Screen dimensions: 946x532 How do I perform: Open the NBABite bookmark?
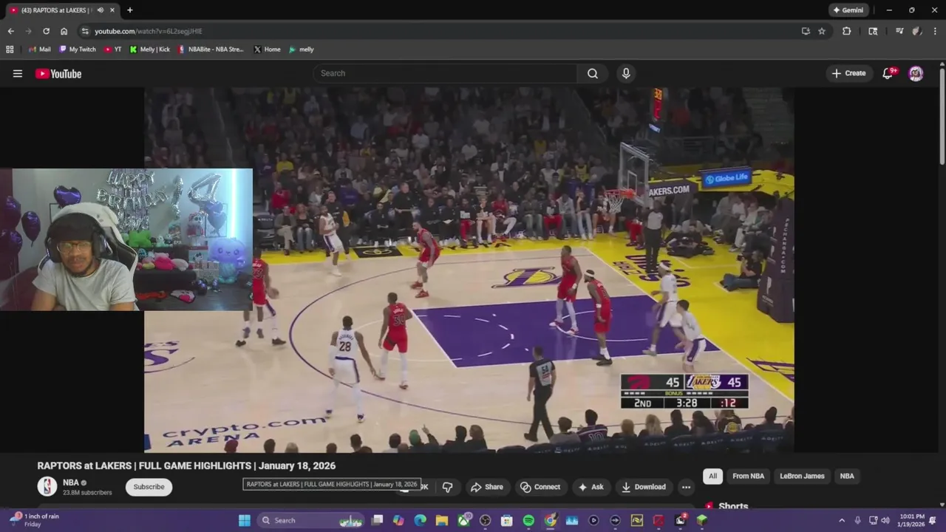[211, 50]
